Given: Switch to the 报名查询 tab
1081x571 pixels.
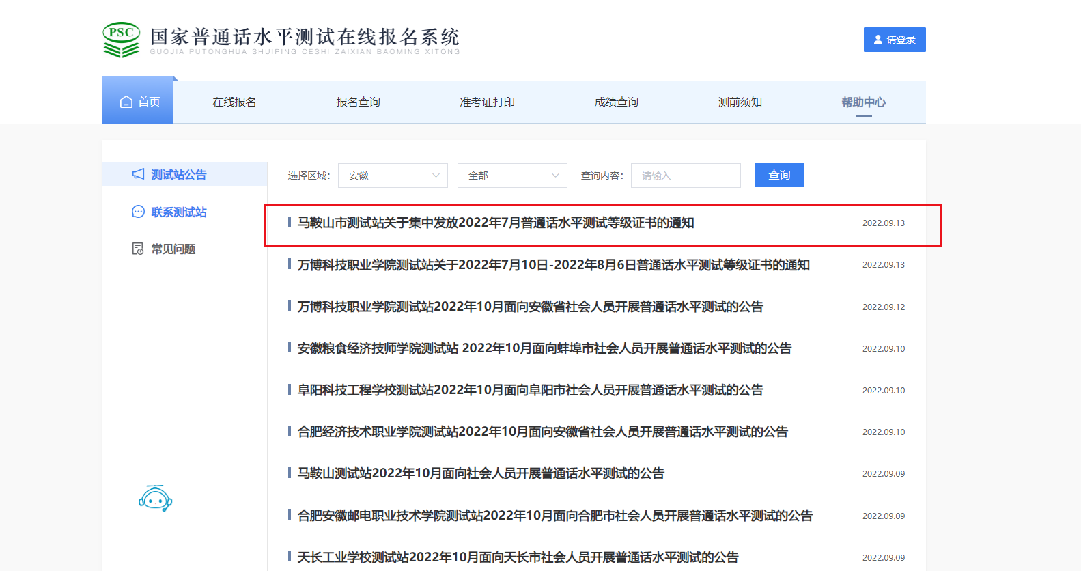Looking at the screenshot, I should 358,102.
